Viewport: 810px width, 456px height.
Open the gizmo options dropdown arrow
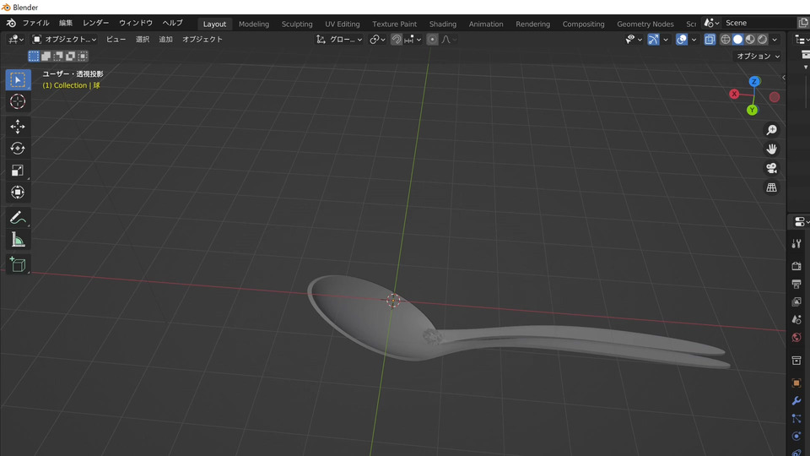(666, 40)
